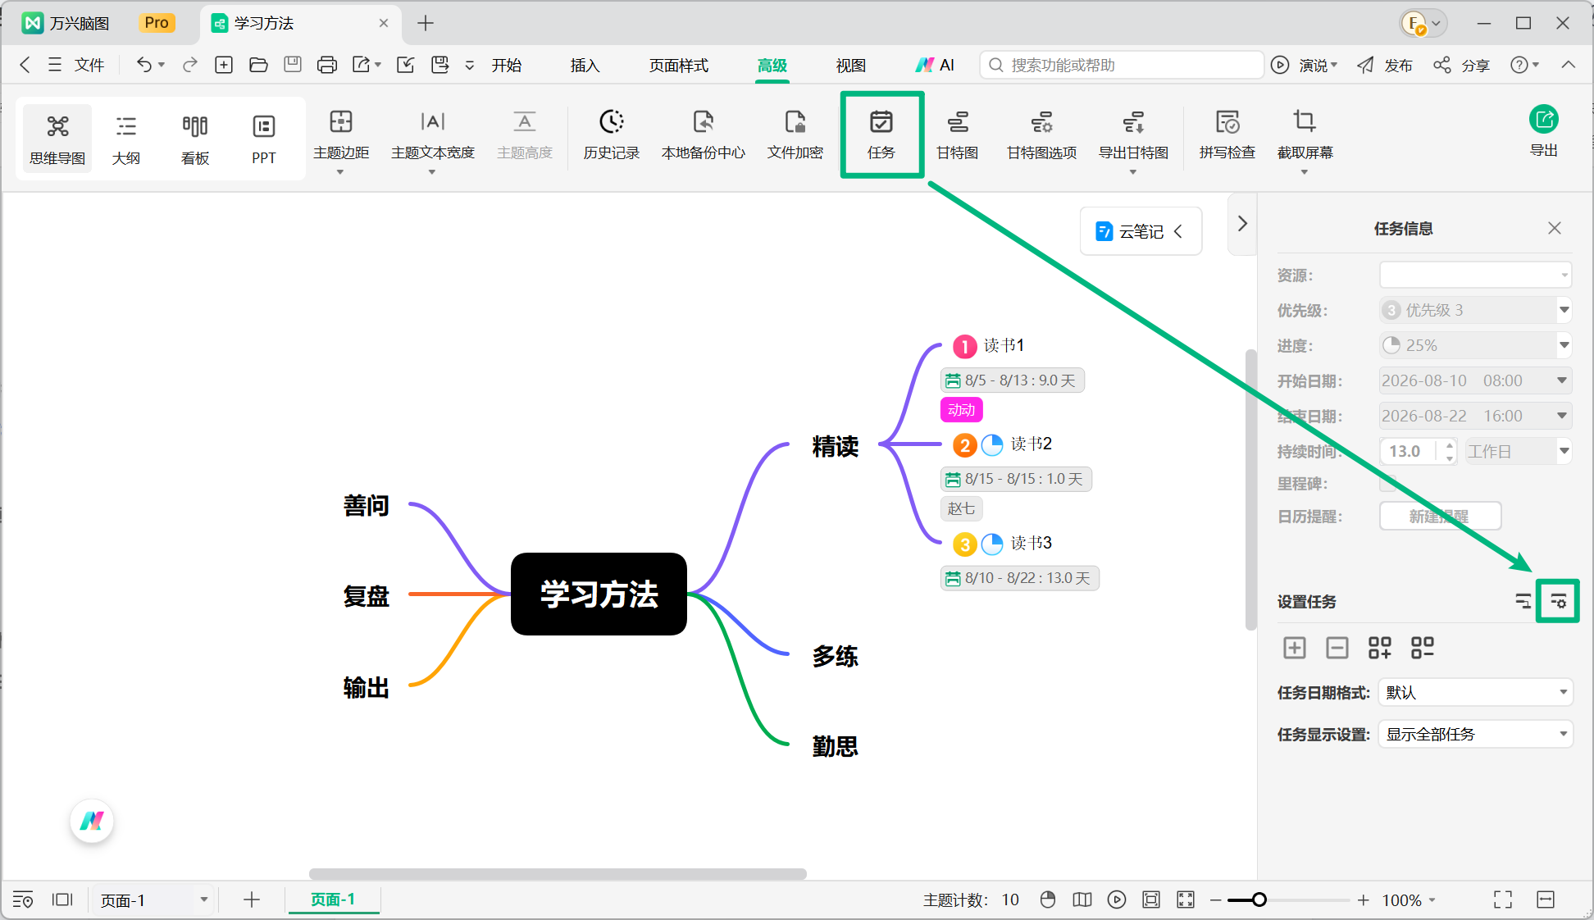The height and width of the screenshot is (920, 1594).
Task: Open the 进度 progress dropdown
Action: [1475, 345]
